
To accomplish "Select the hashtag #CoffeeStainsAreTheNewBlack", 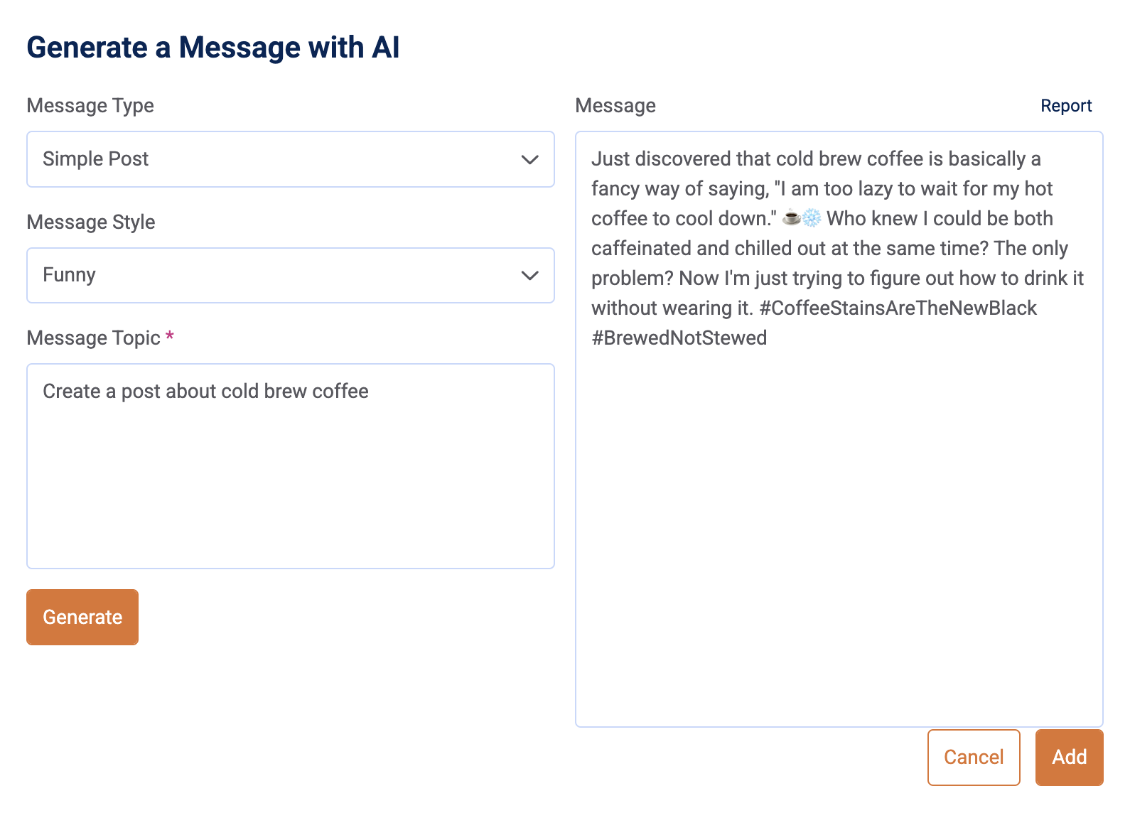I will (x=900, y=308).
